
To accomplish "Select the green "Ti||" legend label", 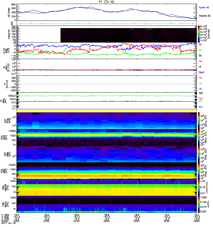I will 200,101.
